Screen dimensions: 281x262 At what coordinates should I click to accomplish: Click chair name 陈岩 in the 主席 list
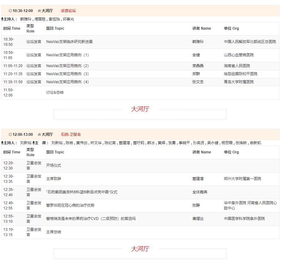coord(69,143)
